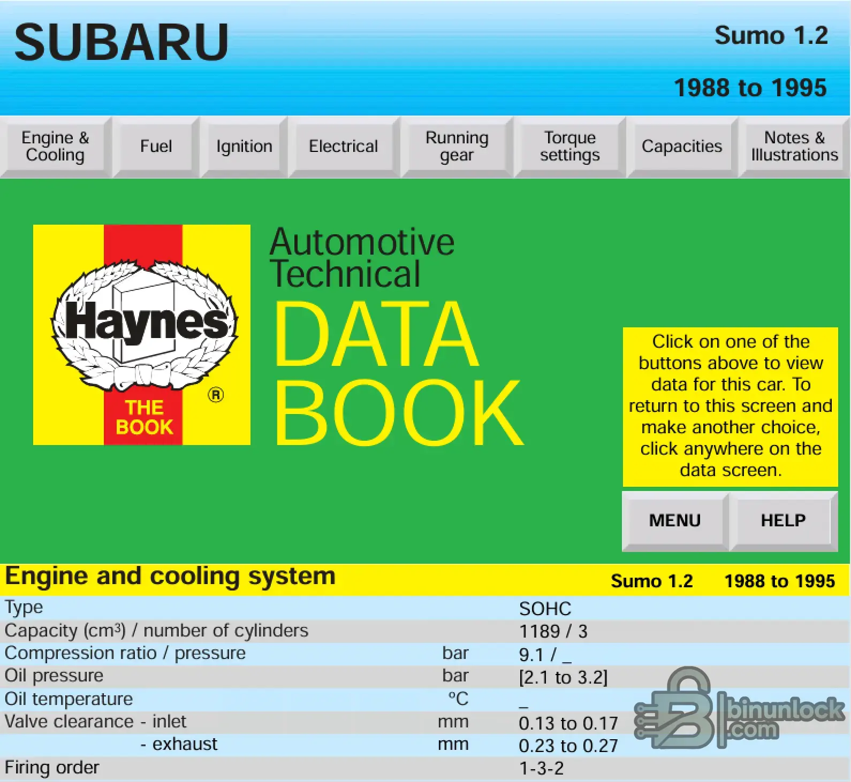The height and width of the screenshot is (782, 851).
Task: Select the Ignition tab
Action: pyautogui.click(x=244, y=147)
